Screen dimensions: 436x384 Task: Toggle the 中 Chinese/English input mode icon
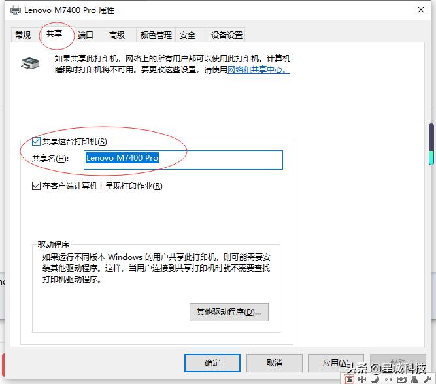[362, 379]
